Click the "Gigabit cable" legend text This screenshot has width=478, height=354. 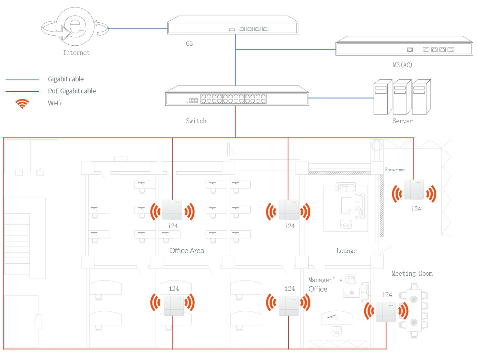66,79
